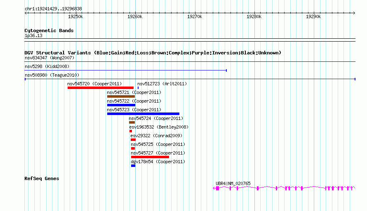
Task: Select the nsv5298 (Kidd2008) label
Action: pyautogui.click(x=47, y=66)
